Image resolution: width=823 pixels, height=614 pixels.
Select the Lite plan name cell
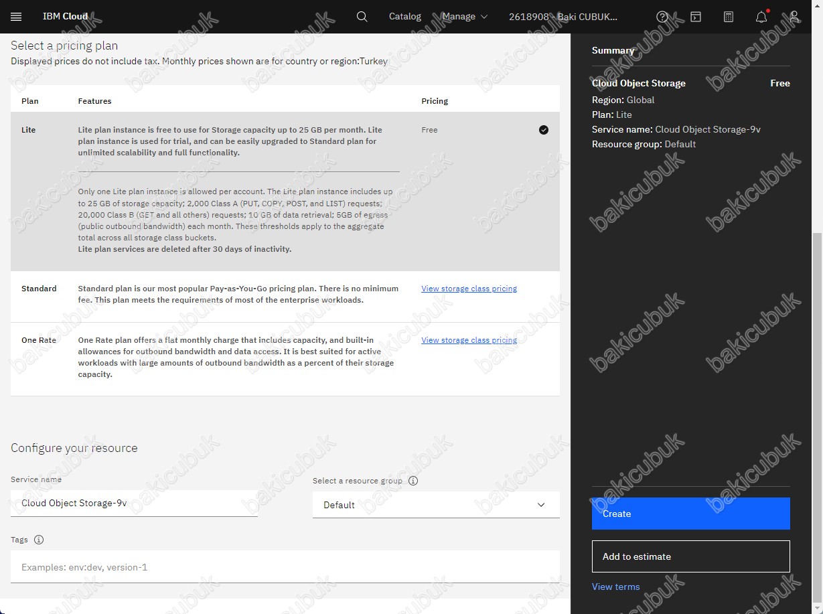pyautogui.click(x=29, y=130)
